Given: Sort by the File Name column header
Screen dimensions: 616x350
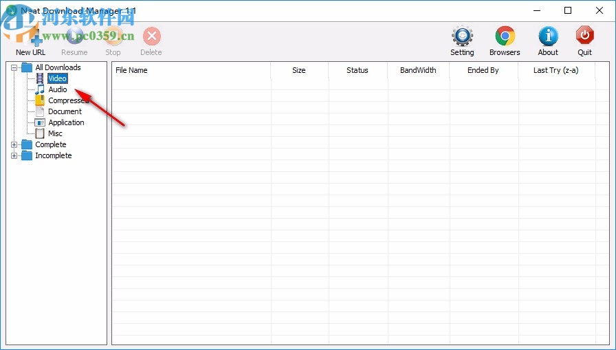Looking at the screenshot, I should [191, 70].
